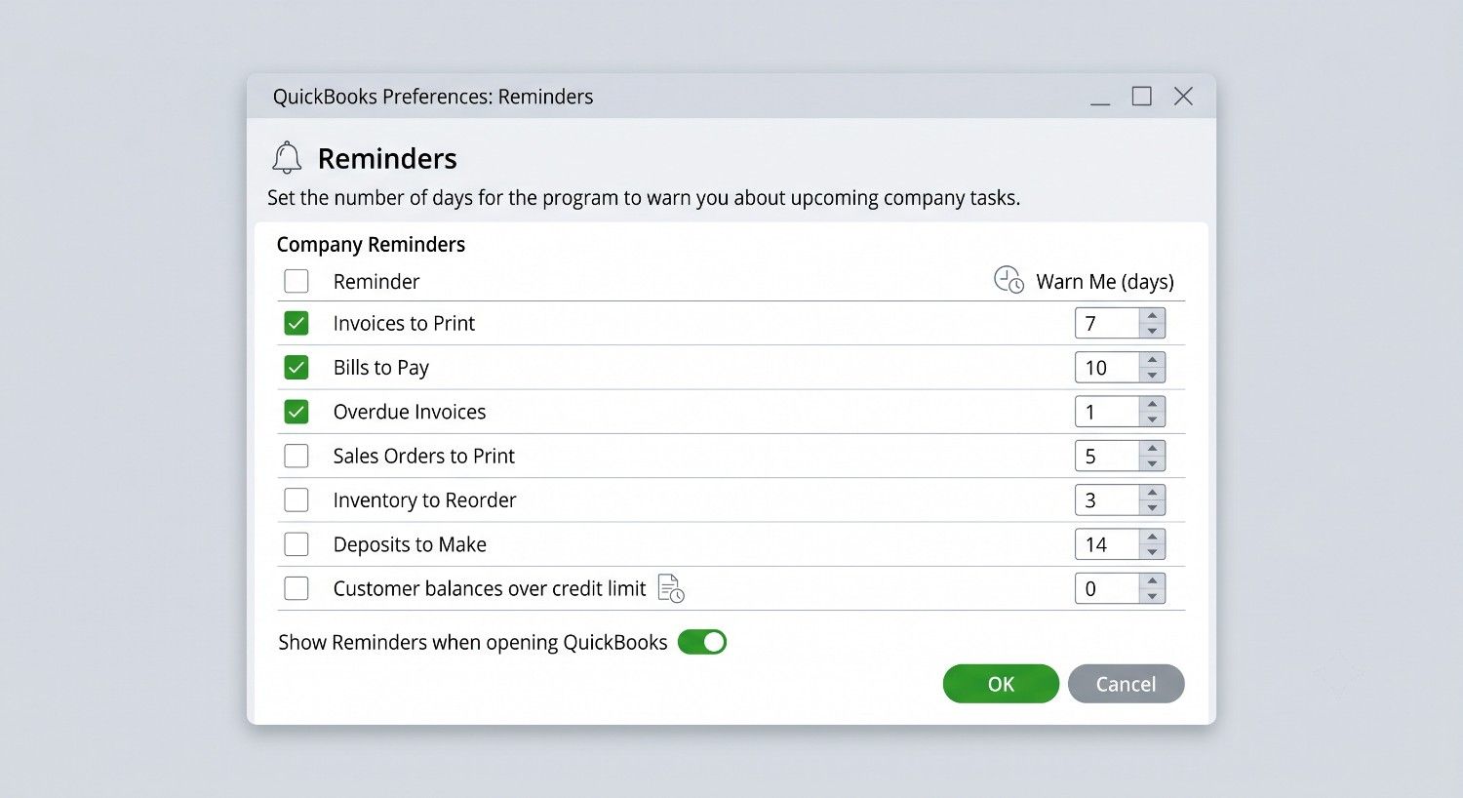Screen dimensions: 1463x798
Task: Increase Inventory to Reorder days up arrow
Action: (x=1152, y=493)
